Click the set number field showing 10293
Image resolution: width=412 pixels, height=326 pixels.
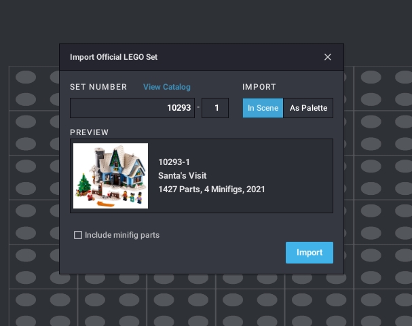tap(132, 108)
